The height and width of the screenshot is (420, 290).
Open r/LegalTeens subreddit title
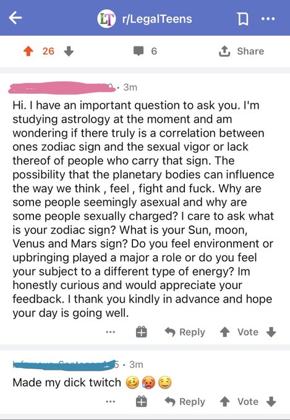[x=157, y=19]
